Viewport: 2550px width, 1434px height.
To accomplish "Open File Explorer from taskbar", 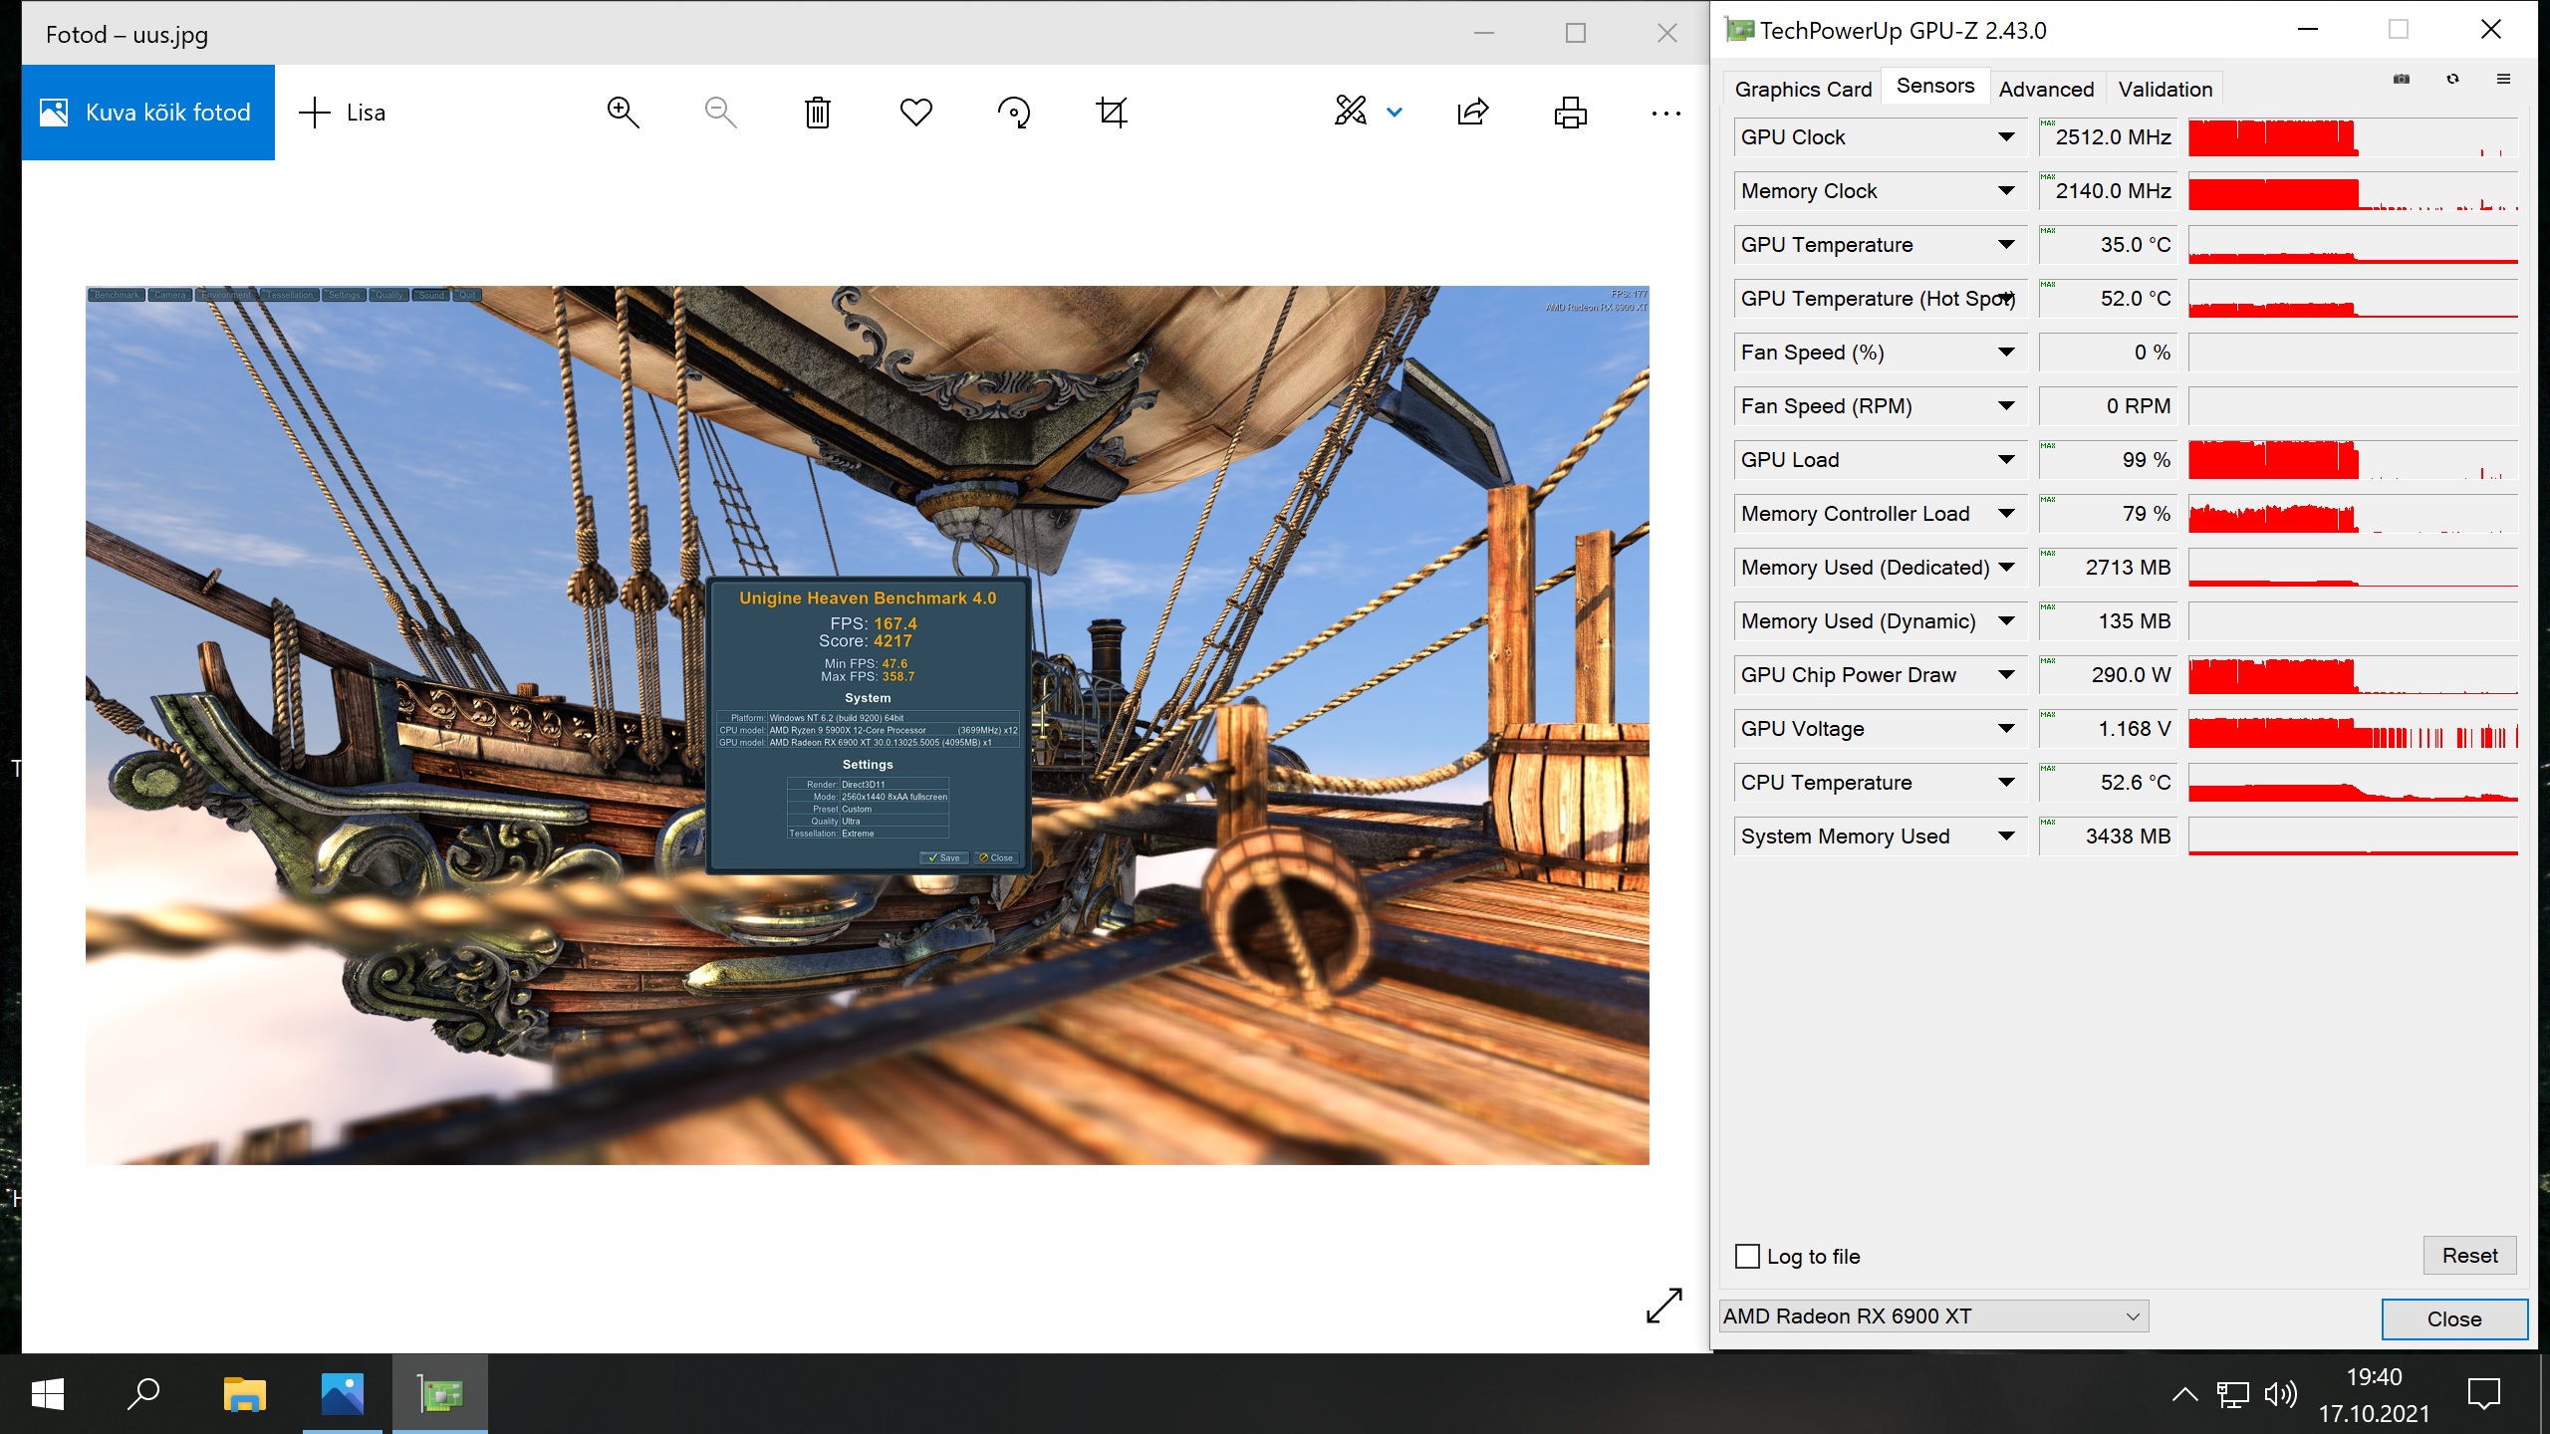I will click(244, 1394).
